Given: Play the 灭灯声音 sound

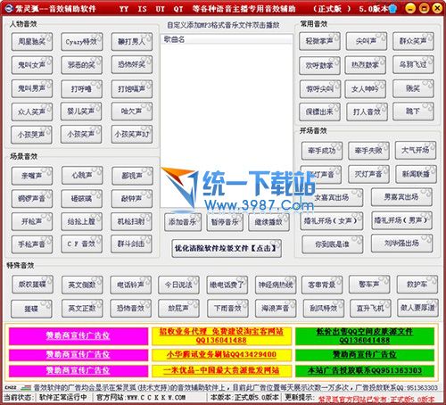Looking at the screenshot, I should [x=368, y=174].
